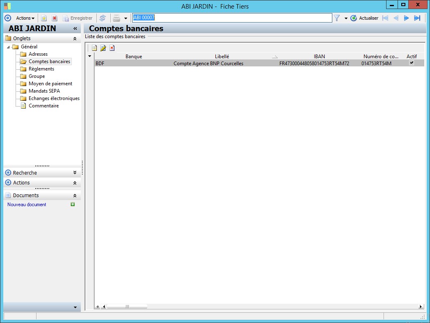Delete the selected bank account icon
The width and height of the screenshot is (430, 323).
click(x=112, y=48)
